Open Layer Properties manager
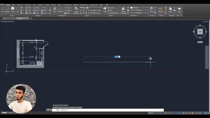This screenshot has height=118, width=210. click(x=76, y=10)
